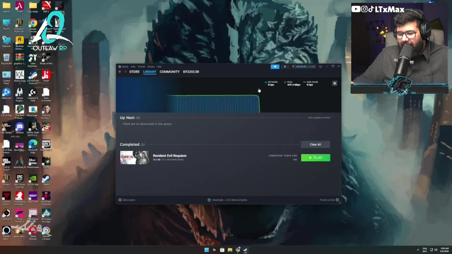The width and height of the screenshot is (452, 254).
Task: Select the Steam desktop shortcut
Action: click(x=46, y=180)
